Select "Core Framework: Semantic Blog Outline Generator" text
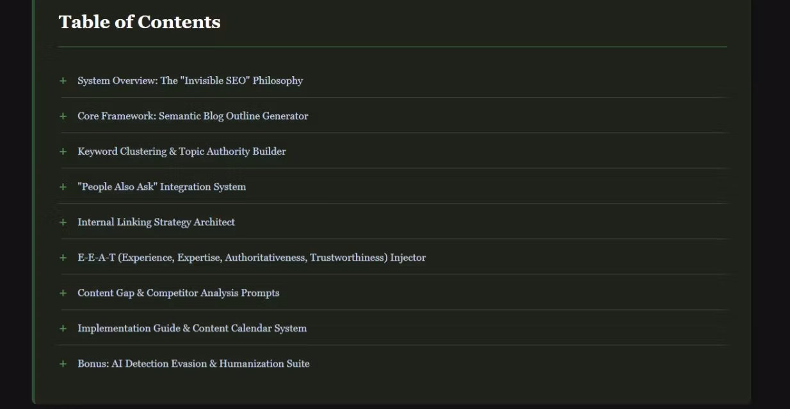790x409 pixels. 193,116
